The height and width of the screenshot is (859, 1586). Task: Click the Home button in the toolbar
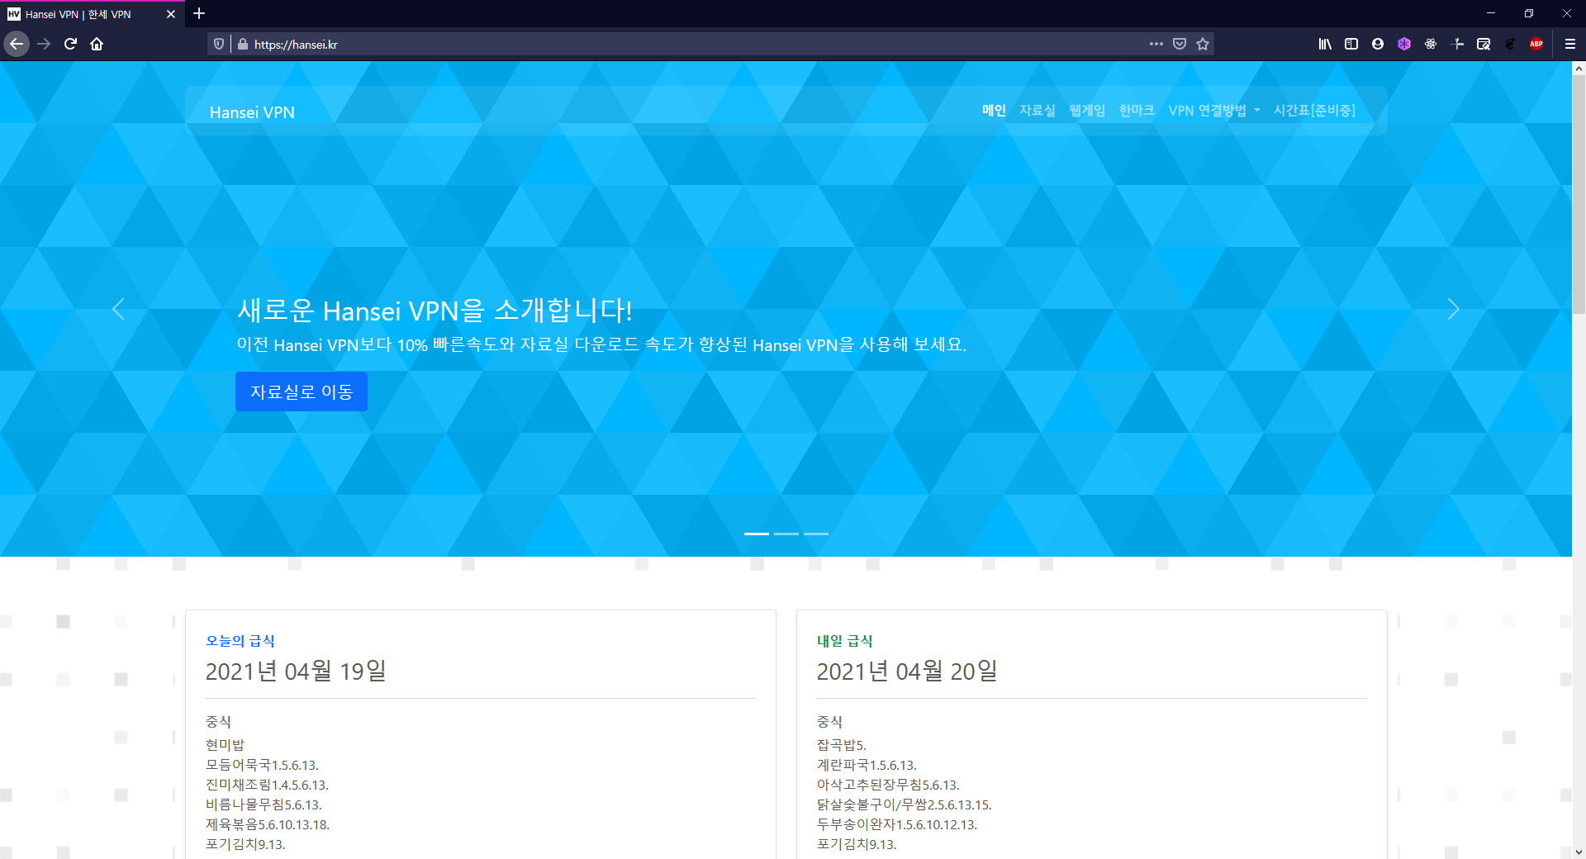97,44
